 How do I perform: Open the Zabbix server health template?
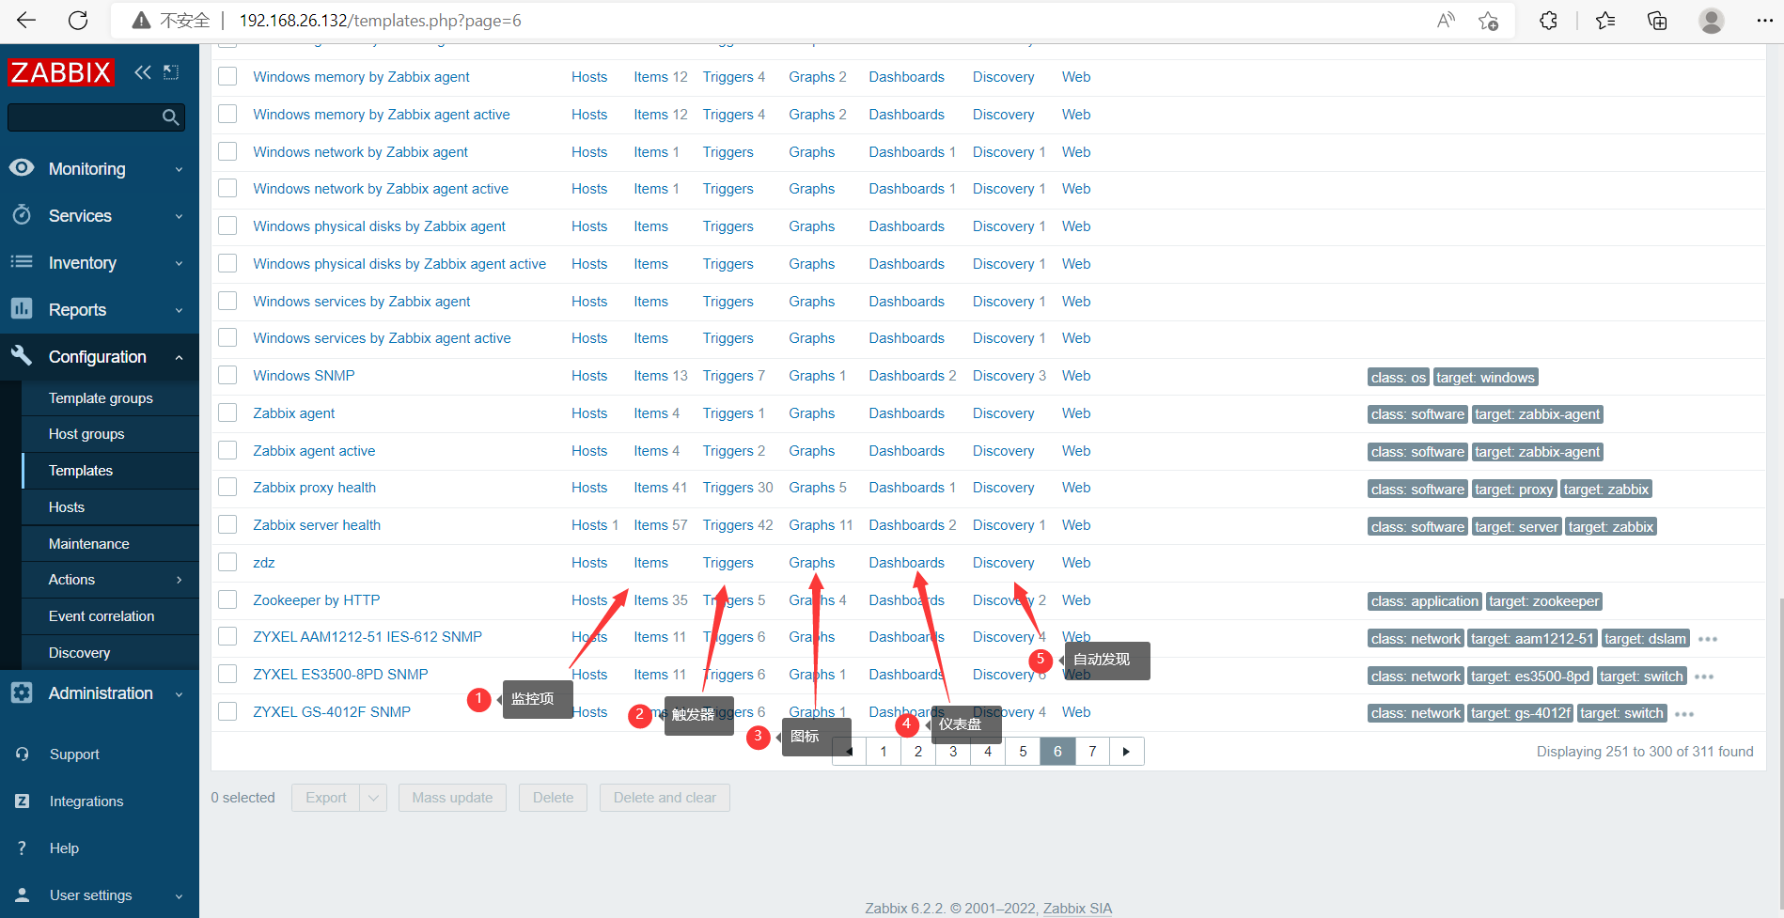click(x=317, y=525)
